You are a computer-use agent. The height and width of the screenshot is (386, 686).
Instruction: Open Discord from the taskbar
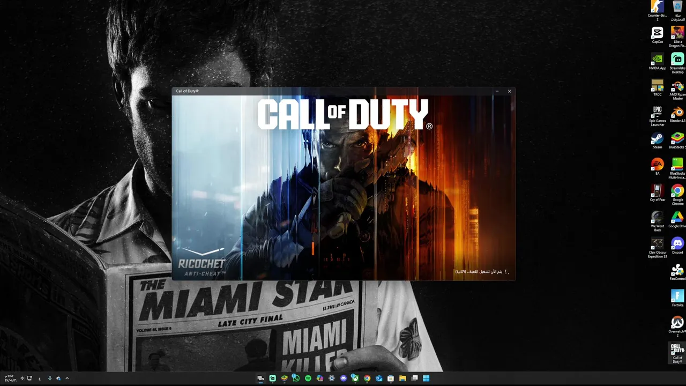[x=344, y=378]
